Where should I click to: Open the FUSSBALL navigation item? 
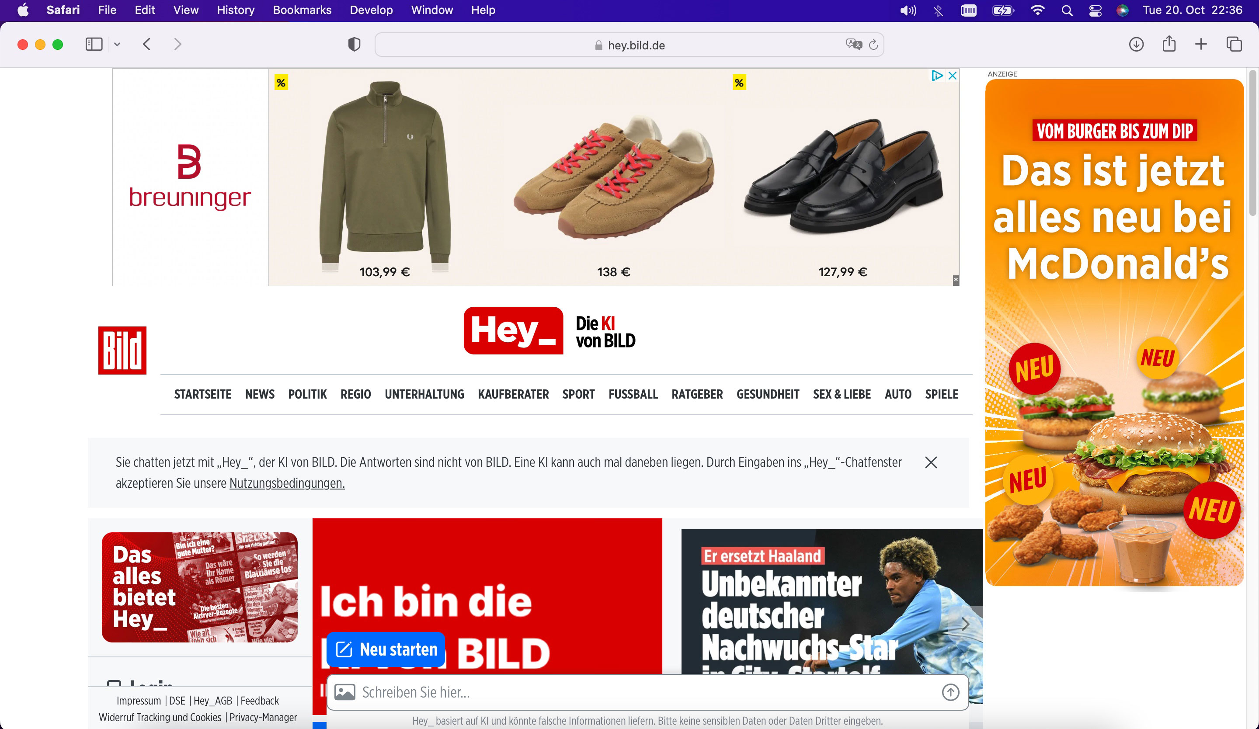[633, 395]
